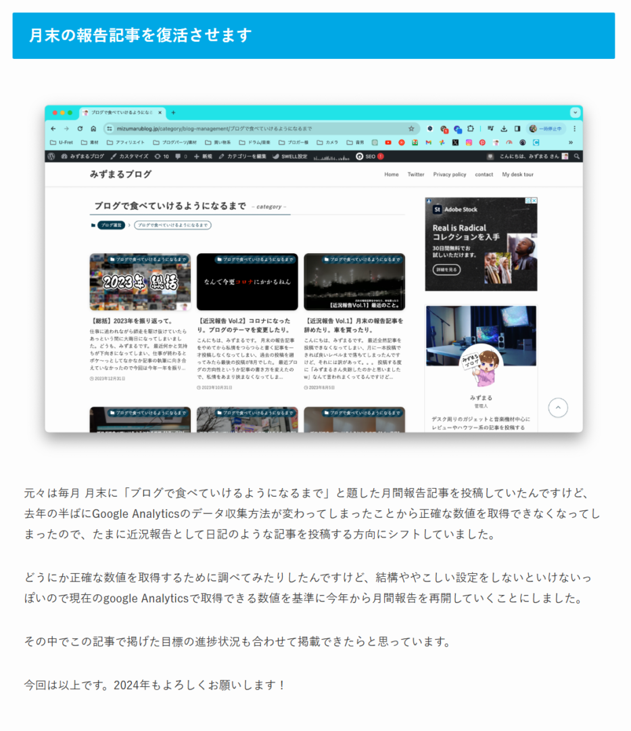
Task: Open the アフィリエイト bookmark folder
Action: click(x=126, y=143)
